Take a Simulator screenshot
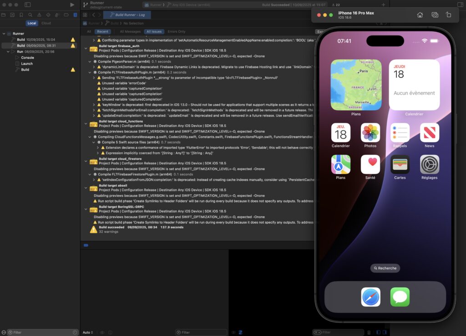Viewport: 466px width, 336px height. click(x=435, y=15)
